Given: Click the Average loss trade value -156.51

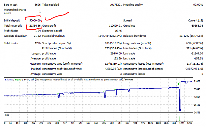Looking at the screenshot, I should pyautogui.click(x=198, y=59).
